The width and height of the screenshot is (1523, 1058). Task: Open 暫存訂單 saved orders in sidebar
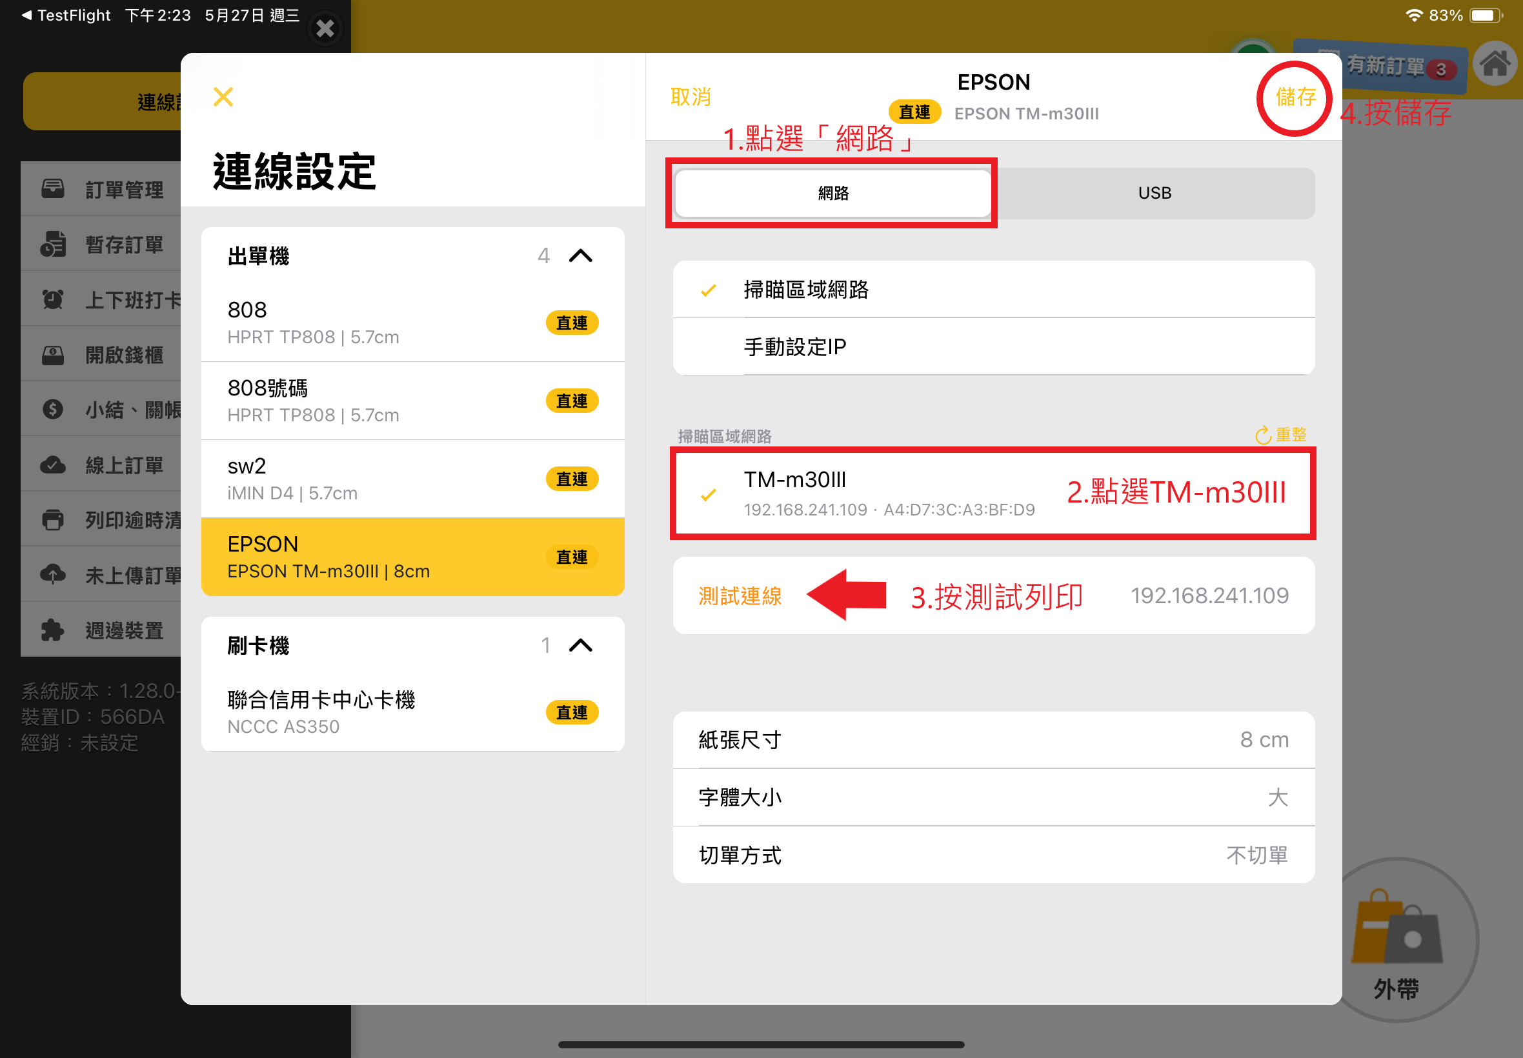point(101,245)
